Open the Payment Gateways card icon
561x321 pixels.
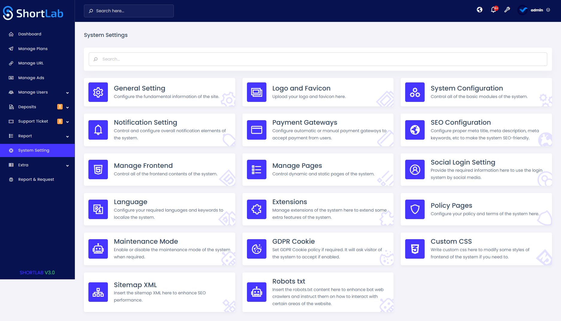point(256,130)
